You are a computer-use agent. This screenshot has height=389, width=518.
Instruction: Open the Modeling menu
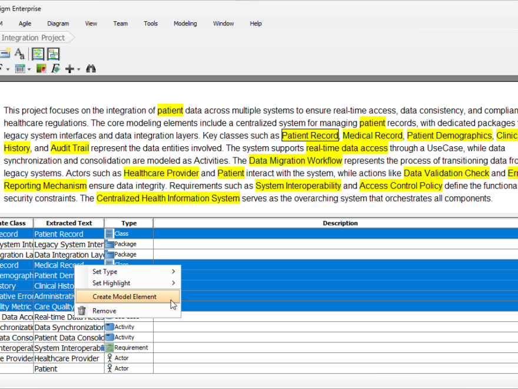[x=185, y=24]
